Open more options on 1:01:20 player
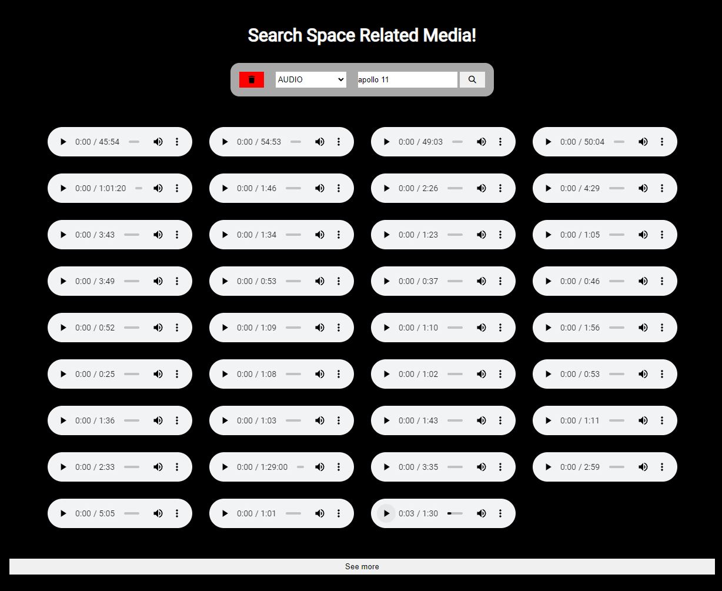Screen dimensions: 722x591 [177, 188]
